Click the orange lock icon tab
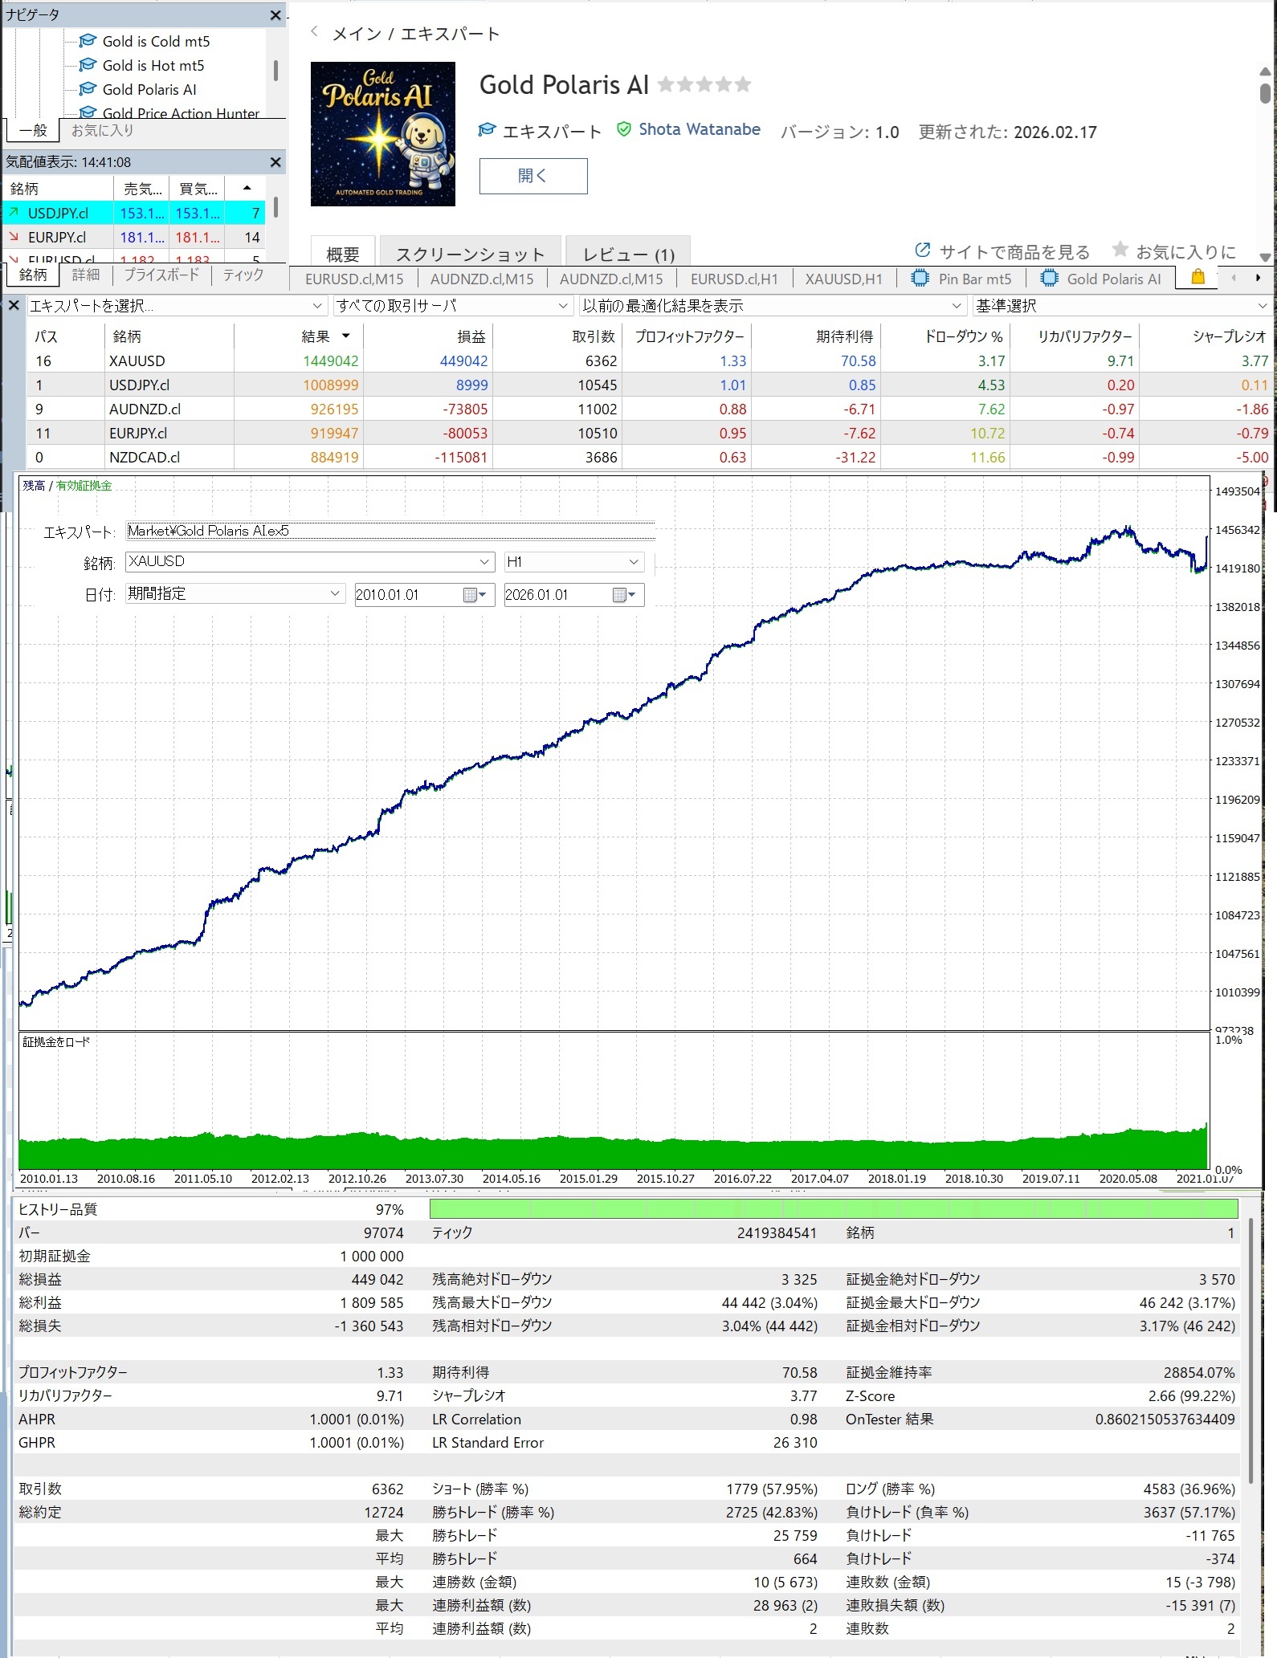This screenshot has width=1277, height=1658. point(1197,277)
